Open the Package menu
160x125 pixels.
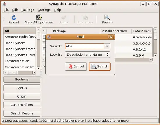pos(28,10)
